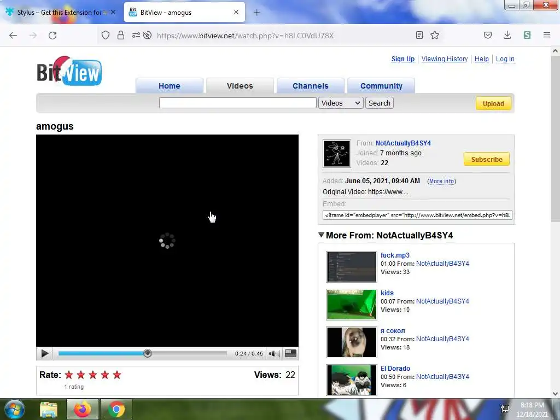Play the video with the play button
560x420 pixels.
45,354
